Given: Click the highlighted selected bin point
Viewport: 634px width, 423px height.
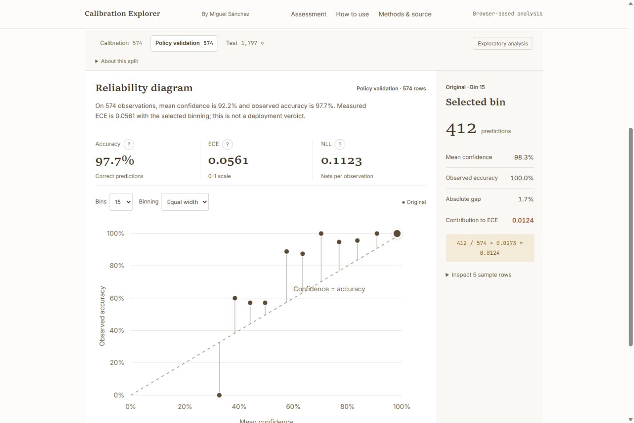Looking at the screenshot, I should click(397, 233).
